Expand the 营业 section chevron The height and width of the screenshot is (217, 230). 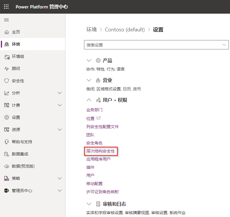click(89, 80)
